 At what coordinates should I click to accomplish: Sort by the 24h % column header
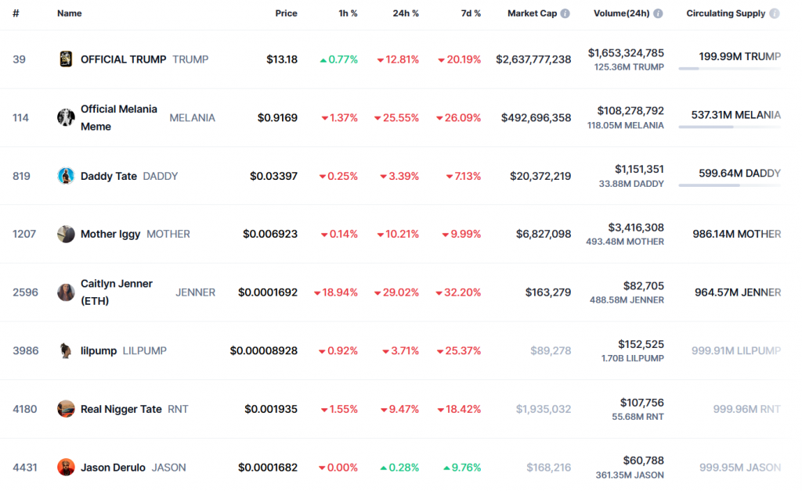406,14
